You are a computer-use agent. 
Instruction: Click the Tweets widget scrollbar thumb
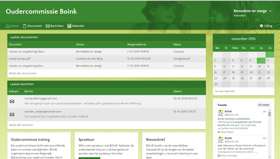click(x=269, y=114)
